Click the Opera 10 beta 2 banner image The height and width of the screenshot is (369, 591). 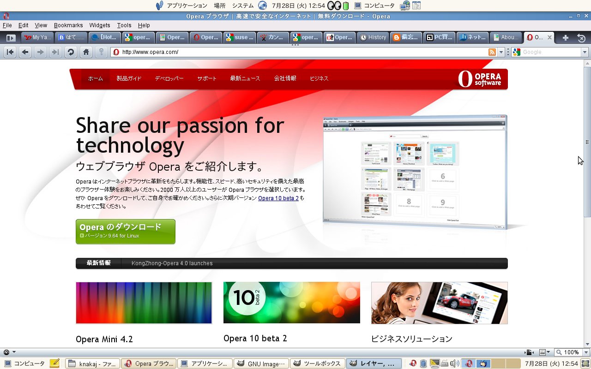(x=292, y=303)
